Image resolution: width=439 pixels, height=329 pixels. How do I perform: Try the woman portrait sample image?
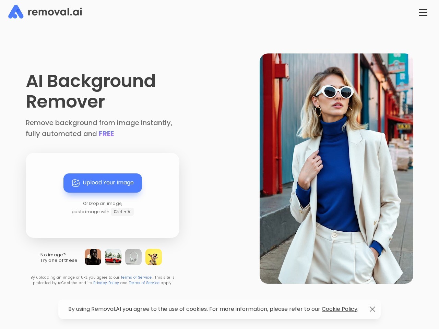(x=93, y=257)
